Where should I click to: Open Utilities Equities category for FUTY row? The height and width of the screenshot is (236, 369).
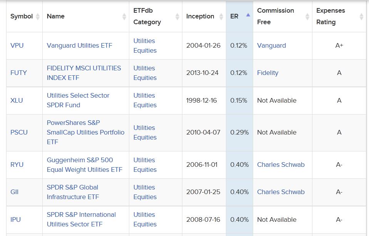click(145, 73)
